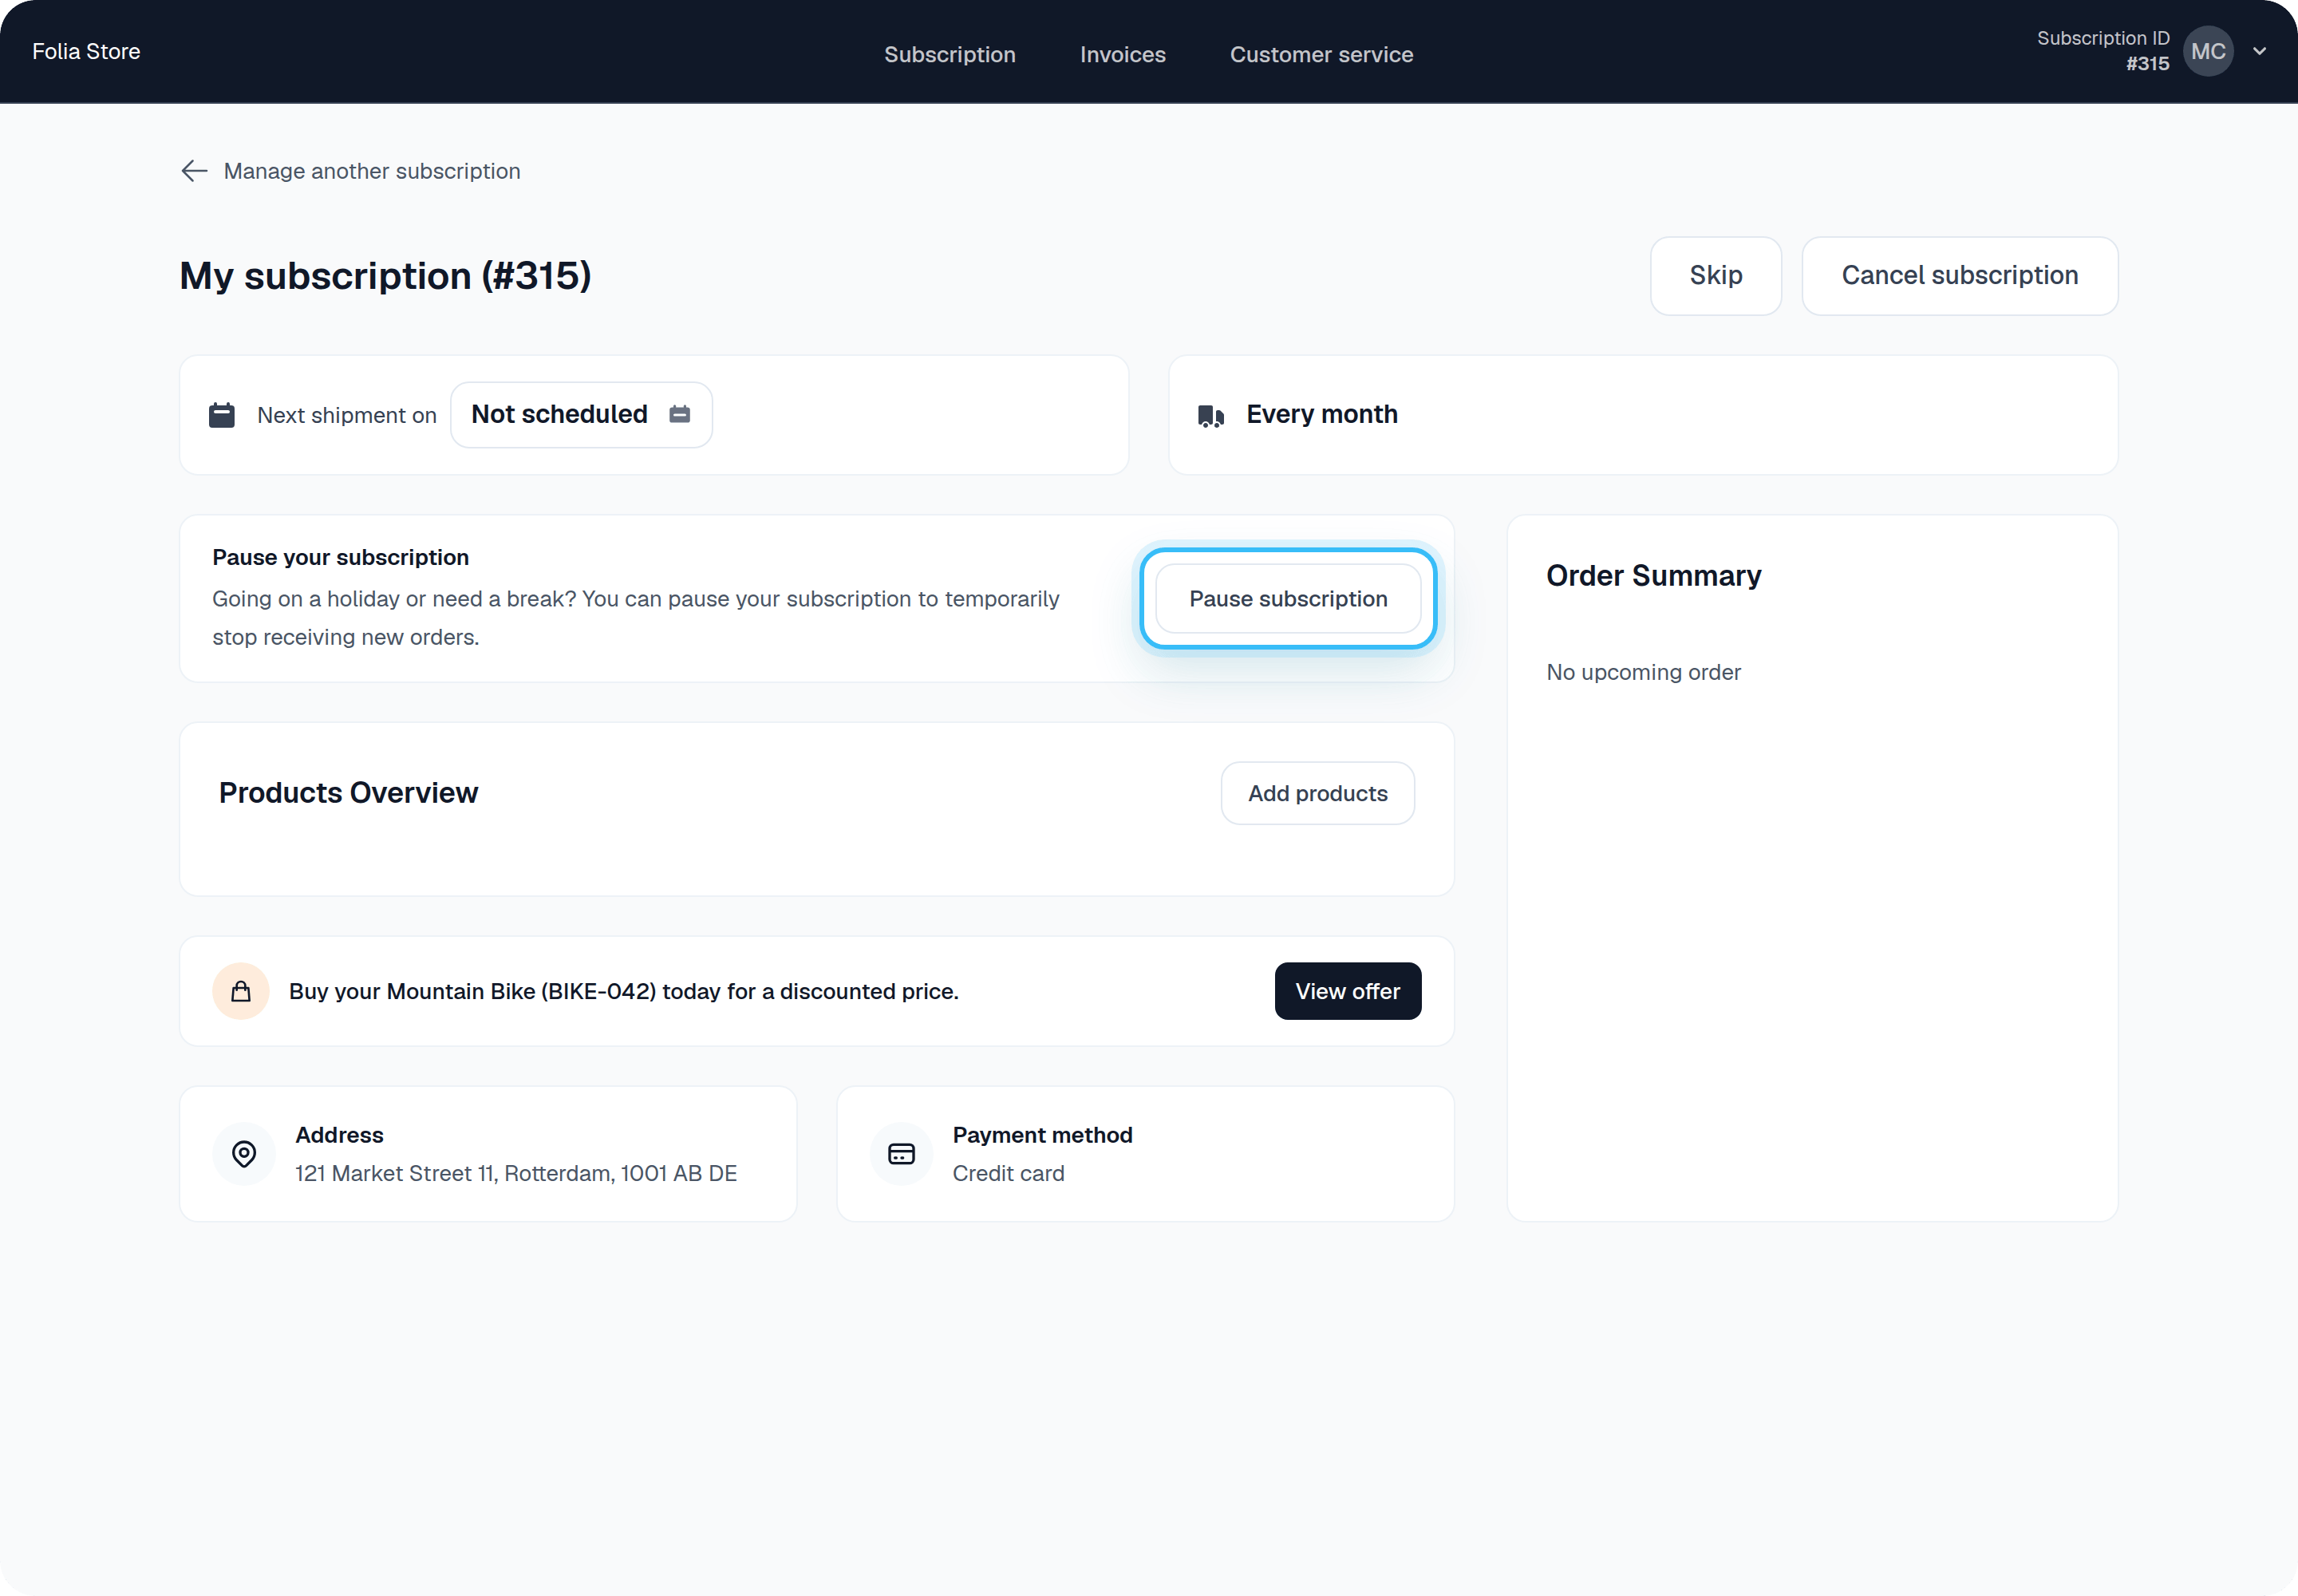Click the Folia Store logo text
Screen dimensions: 2298x1596
coord(86,51)
